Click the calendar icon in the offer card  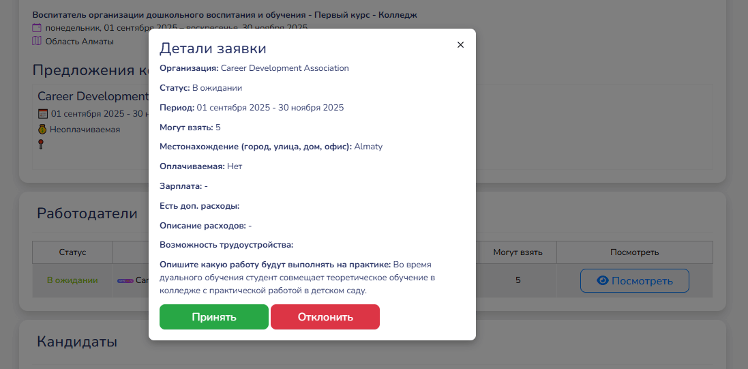click(x=42, y=114)
